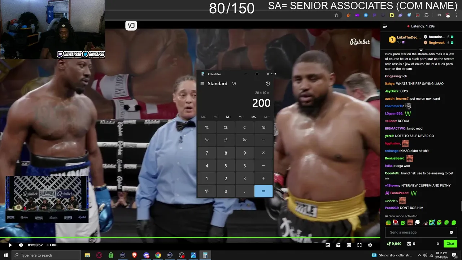Click LukeTheDeg top gifter entry

tap(404, 39)
